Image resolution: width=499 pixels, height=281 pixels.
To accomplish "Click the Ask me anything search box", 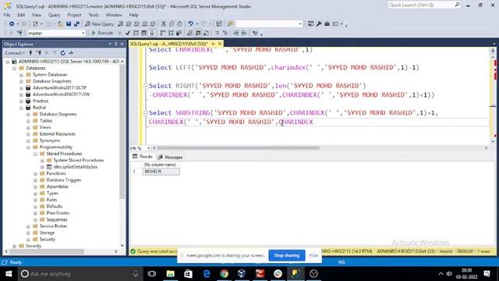I will pos(80,274).
